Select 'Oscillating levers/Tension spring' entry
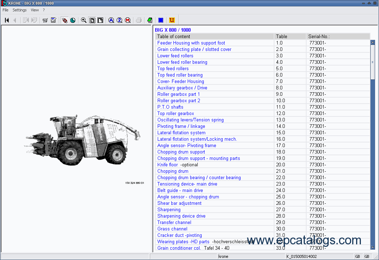This screenshot has width=379, height=260. pyautogui.click(x=191, y=120)
